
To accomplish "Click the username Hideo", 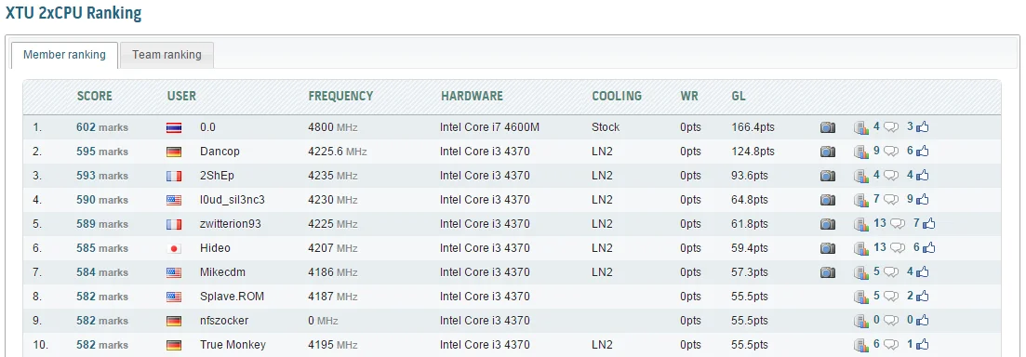I will pyautogui.click(x=215, y=248).
